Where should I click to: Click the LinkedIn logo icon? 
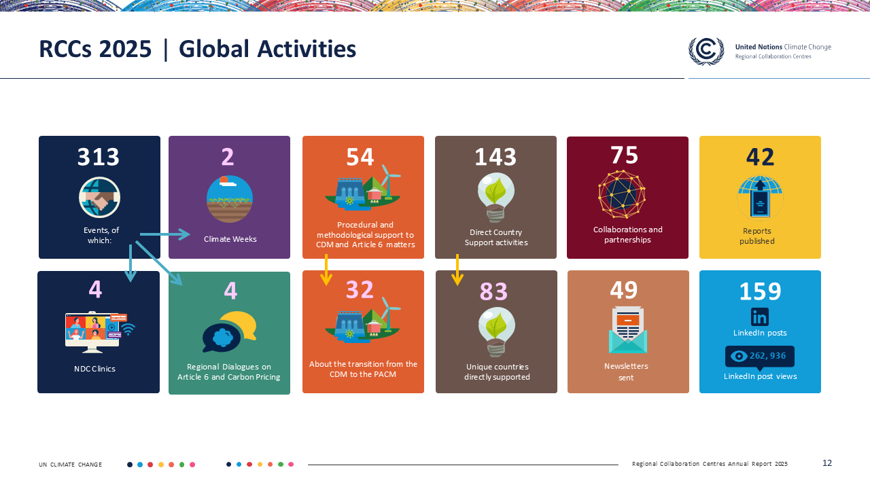pyautogui.click(x=760, y=316)
